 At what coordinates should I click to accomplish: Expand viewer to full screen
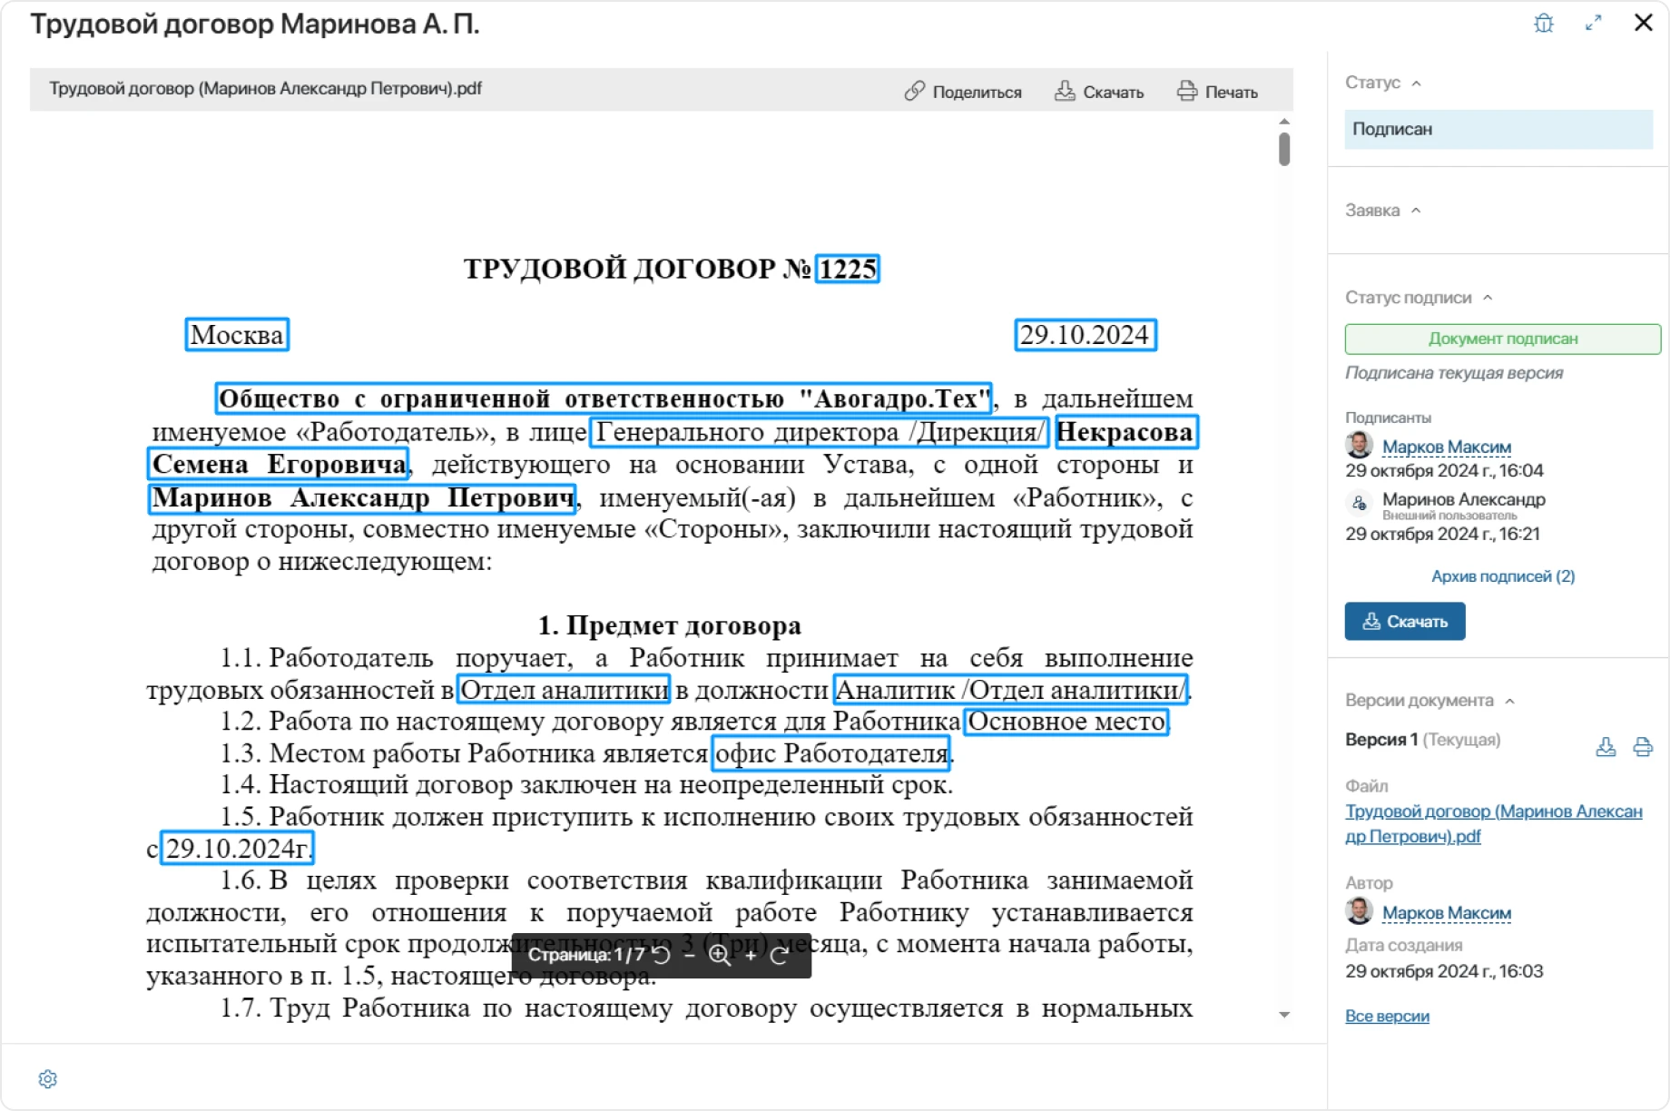(1595, 23)
